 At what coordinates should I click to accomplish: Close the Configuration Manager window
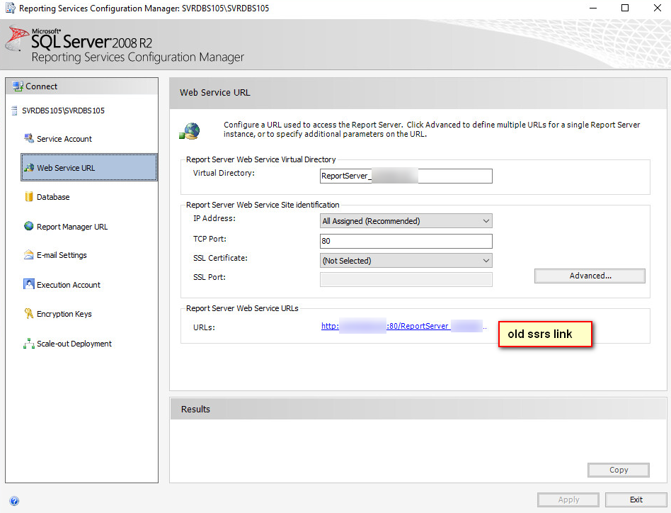[658, 8]
